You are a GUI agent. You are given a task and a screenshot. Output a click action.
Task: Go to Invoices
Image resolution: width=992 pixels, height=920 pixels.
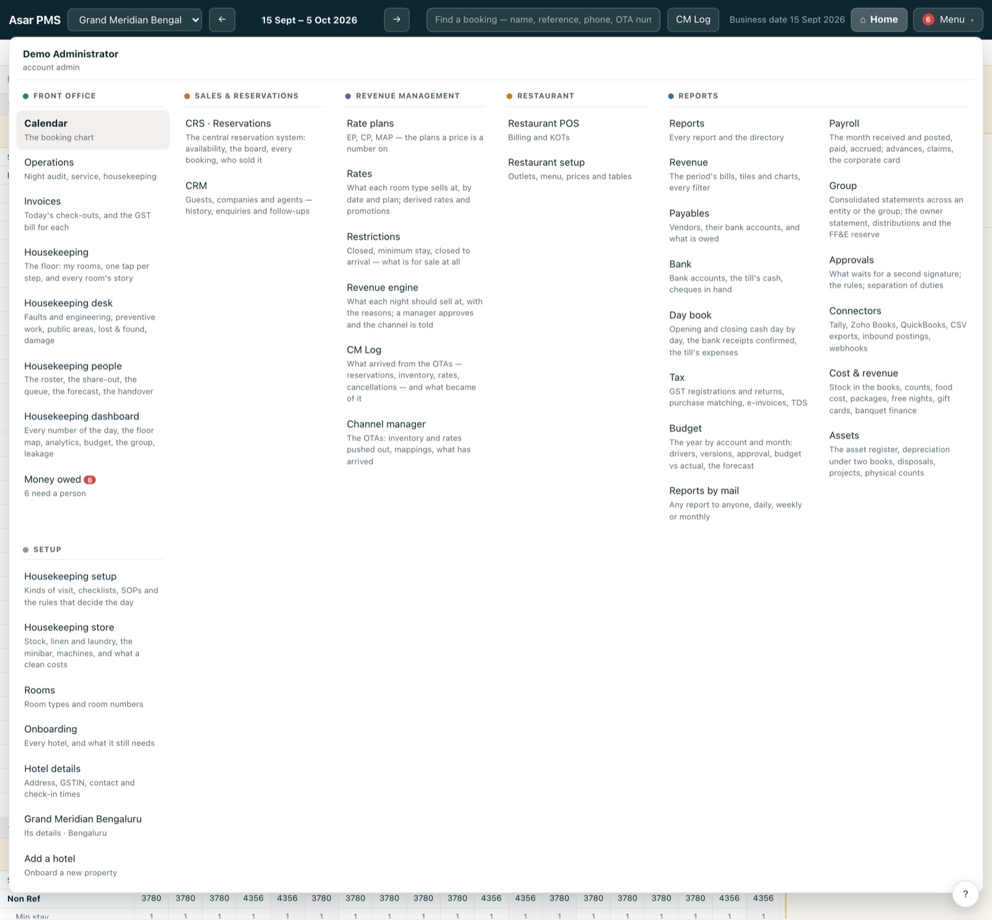(93, 214)
